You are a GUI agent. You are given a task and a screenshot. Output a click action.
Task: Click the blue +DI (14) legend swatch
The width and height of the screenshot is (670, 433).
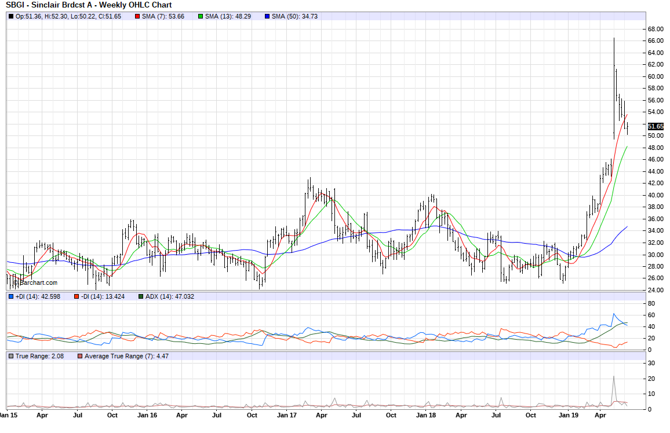11,296
